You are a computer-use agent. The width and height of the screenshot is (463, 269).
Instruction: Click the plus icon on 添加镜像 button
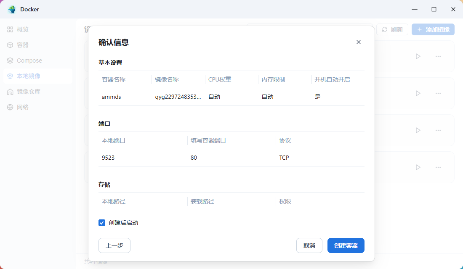tap(419, 29)
